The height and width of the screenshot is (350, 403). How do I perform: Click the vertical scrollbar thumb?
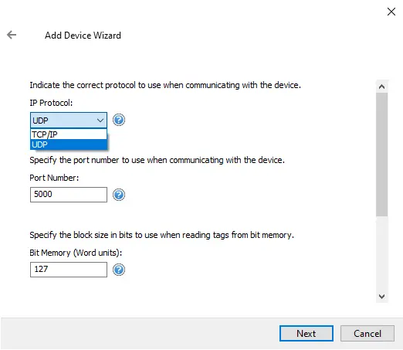click(x=381, y=155)
